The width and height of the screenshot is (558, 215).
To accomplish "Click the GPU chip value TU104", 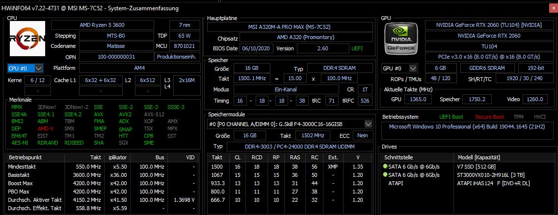I will point(489,46).
